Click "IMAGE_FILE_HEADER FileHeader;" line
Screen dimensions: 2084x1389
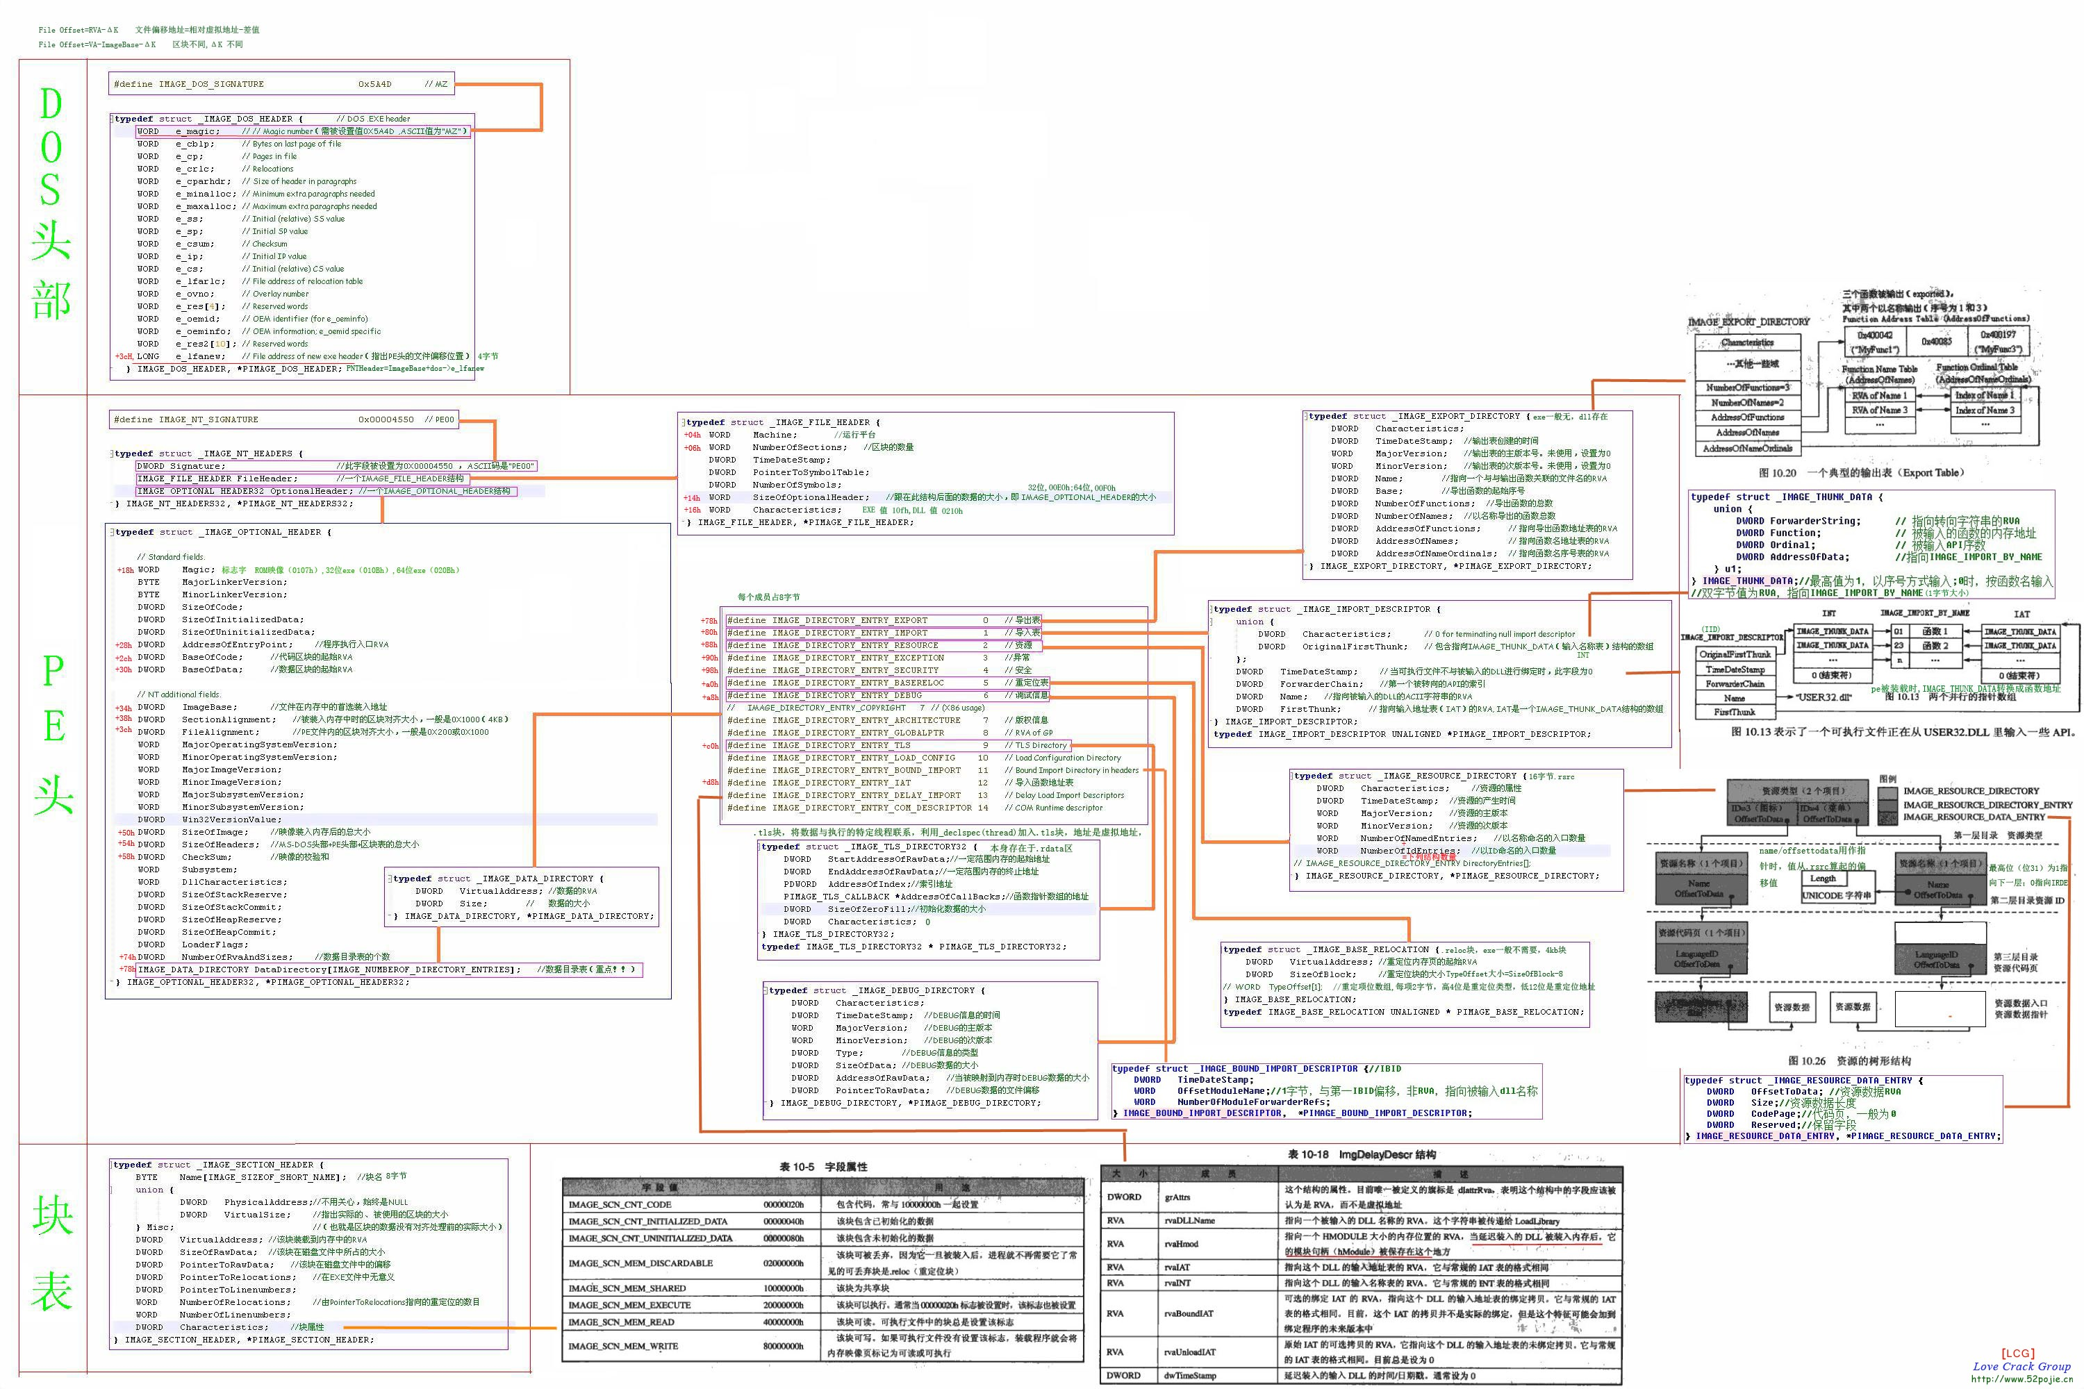302,479
